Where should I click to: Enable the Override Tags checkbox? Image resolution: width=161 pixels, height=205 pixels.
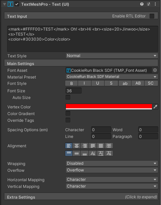68,120
